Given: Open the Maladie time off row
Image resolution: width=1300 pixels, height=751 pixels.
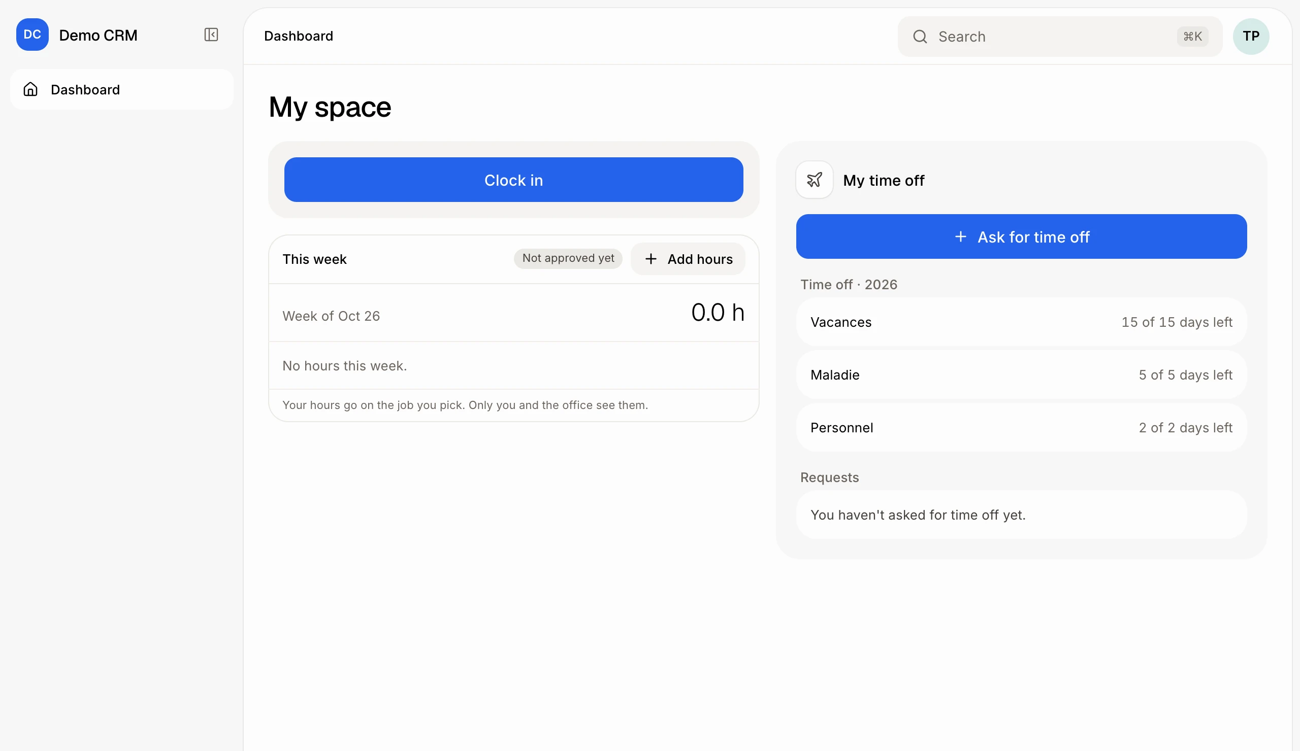Looking at the screenshot, I should (x=1021, y=374).
